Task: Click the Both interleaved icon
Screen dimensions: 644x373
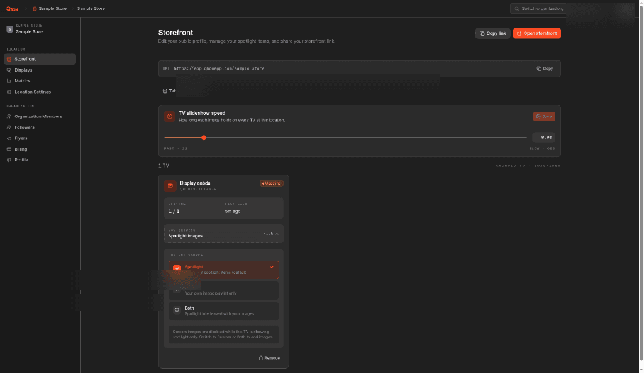Action: 177,310
